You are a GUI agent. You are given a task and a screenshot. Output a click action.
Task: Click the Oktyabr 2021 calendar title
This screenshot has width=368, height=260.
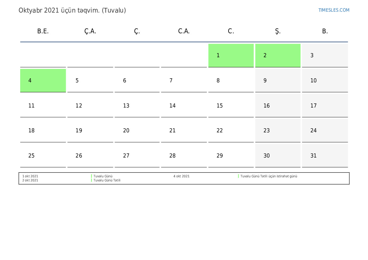[72, 10]
